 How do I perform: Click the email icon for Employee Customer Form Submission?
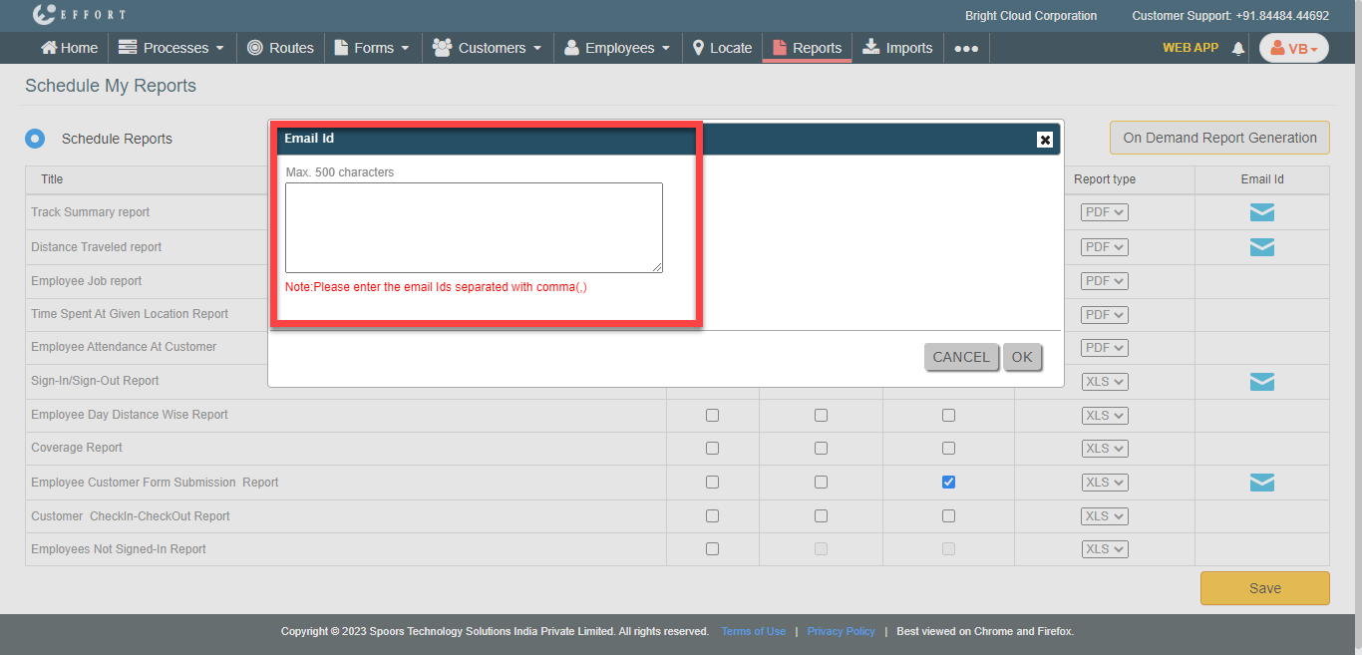(x=1261, y=483)
